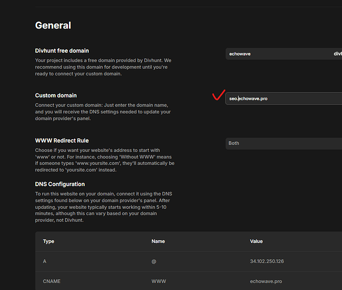Click the WWW Redirect Rule heading
The width and height of the screenshot is (342, 290).
click(62, 140)
